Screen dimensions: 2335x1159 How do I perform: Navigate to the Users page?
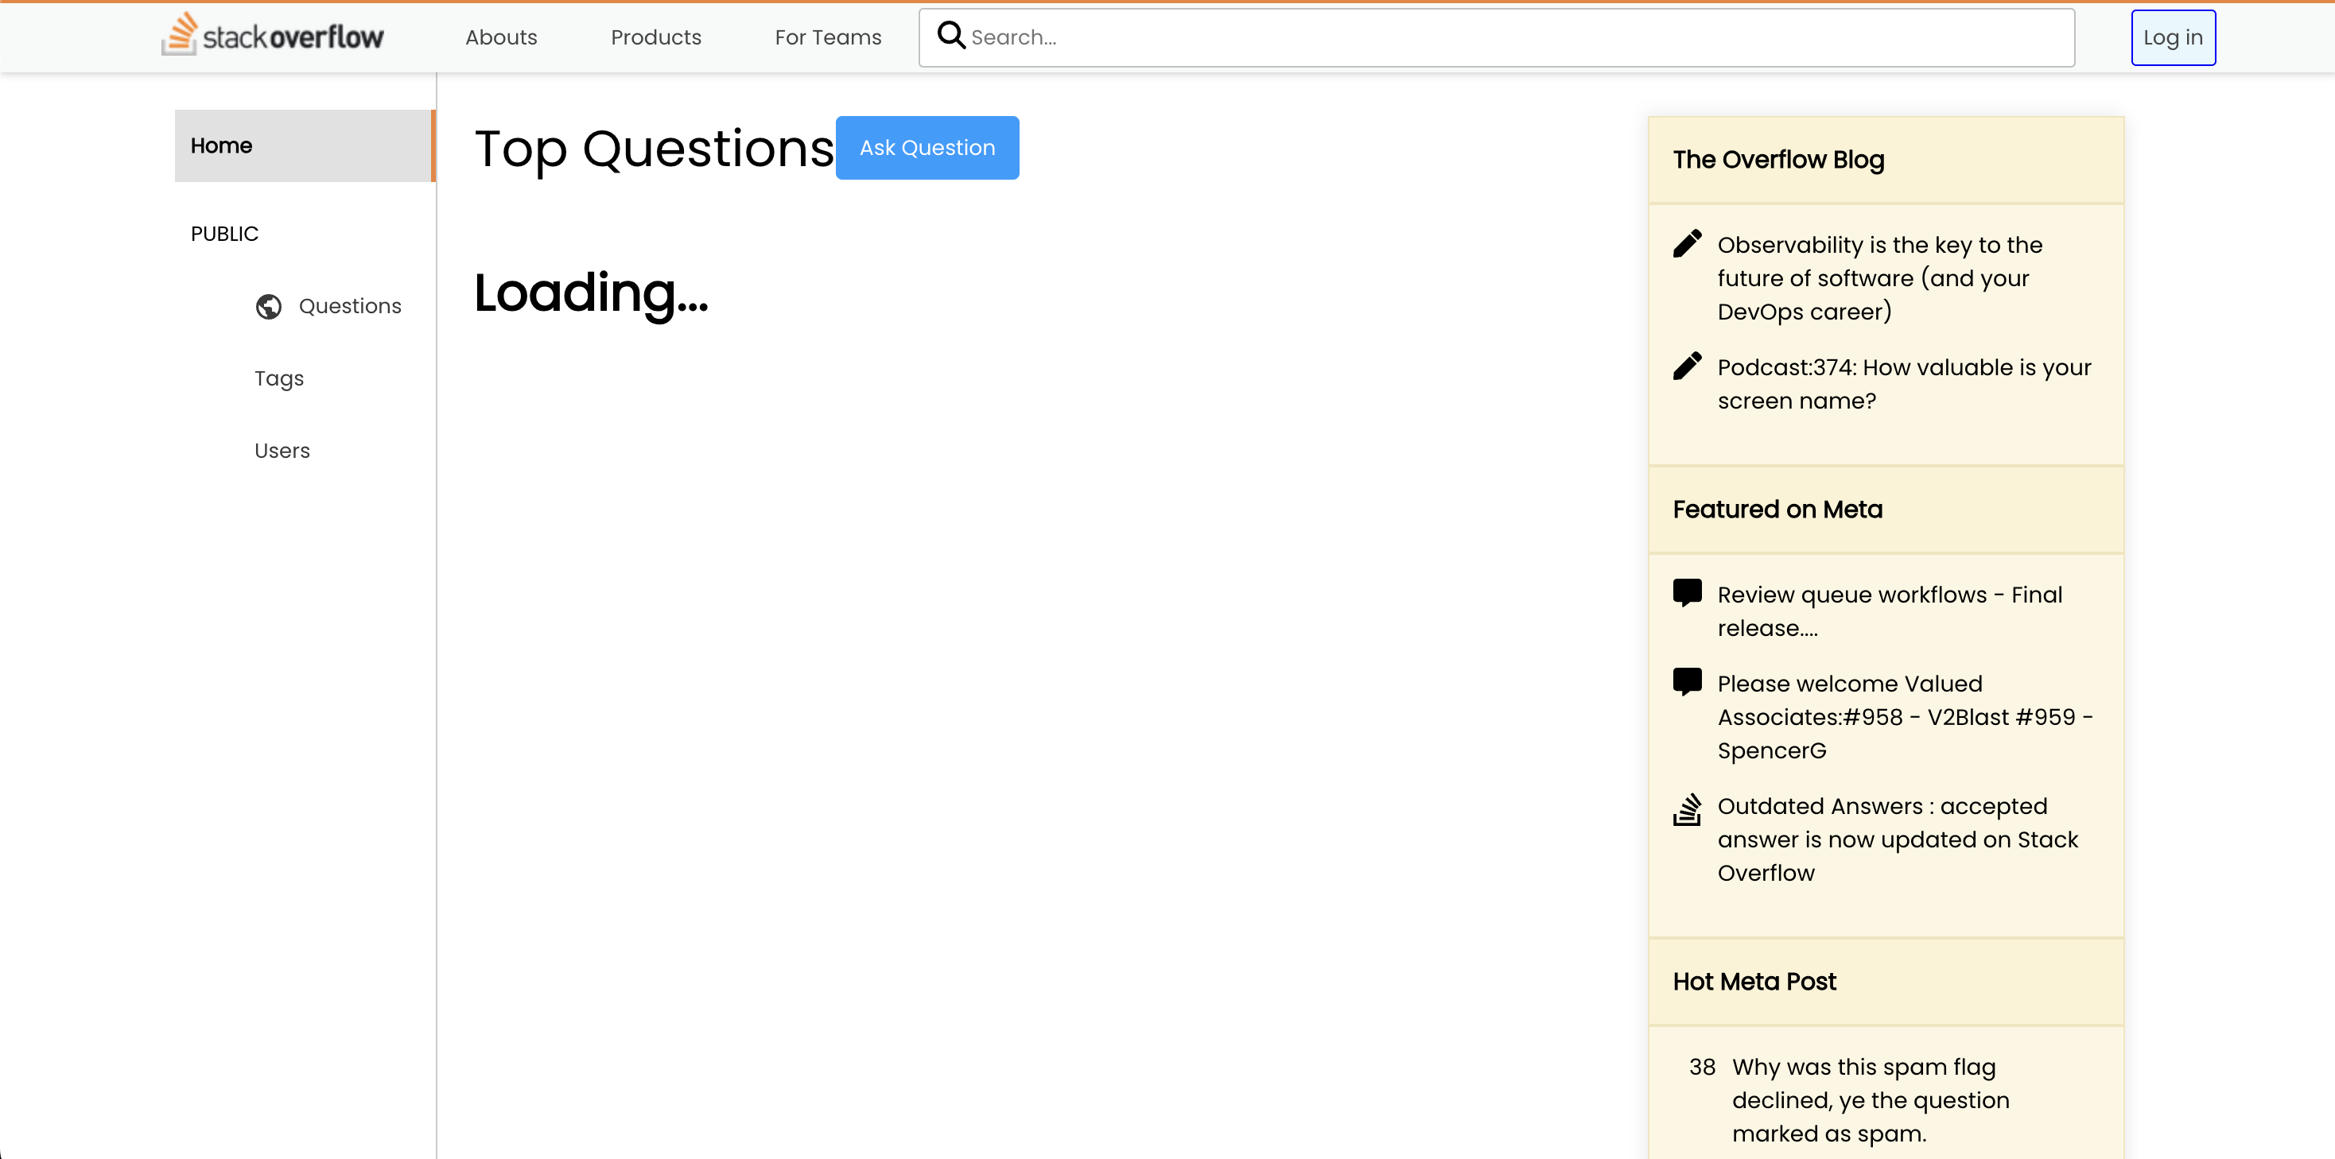[282, 449]
